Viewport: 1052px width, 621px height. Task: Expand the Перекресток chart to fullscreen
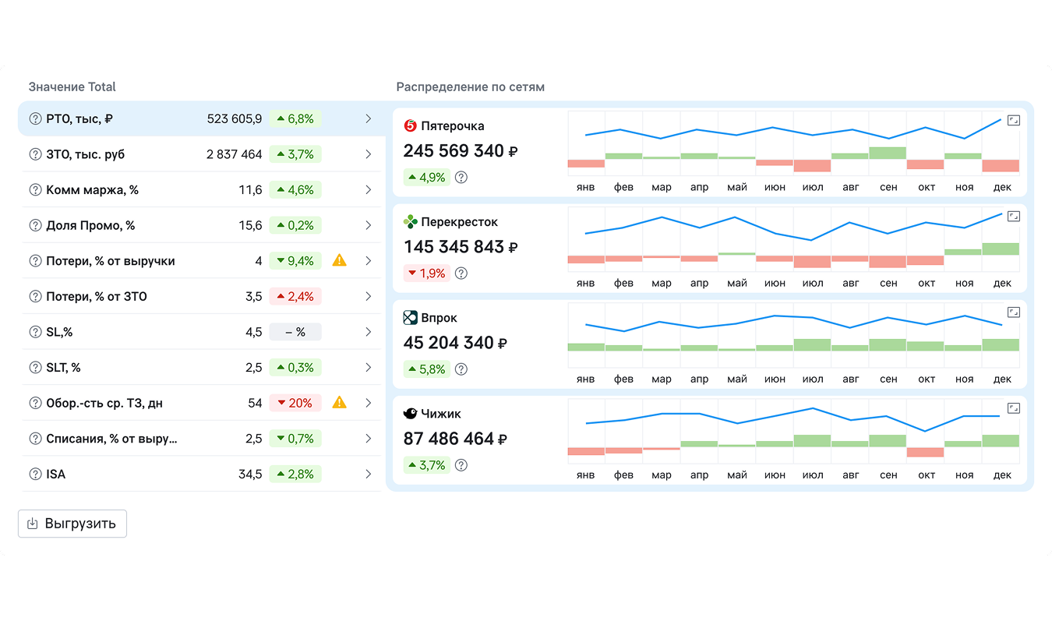pos(1013,216)
